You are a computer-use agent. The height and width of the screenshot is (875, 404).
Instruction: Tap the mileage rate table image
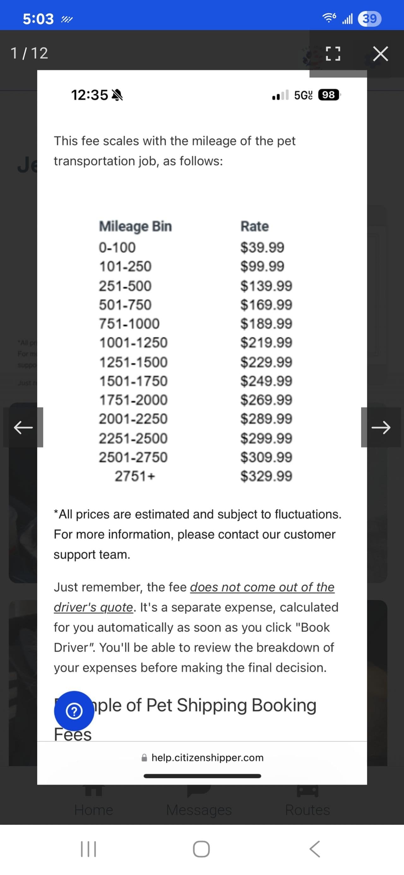195,351
